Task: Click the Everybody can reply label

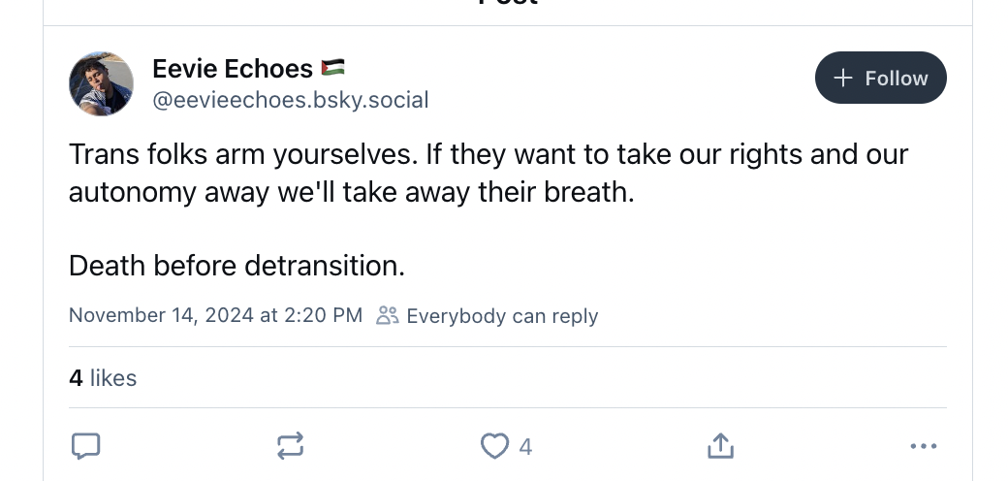Action: (502, 316)
